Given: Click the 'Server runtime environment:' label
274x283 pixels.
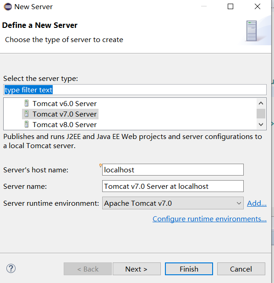Looking at the screenshot, I should (x=51, y=203).
